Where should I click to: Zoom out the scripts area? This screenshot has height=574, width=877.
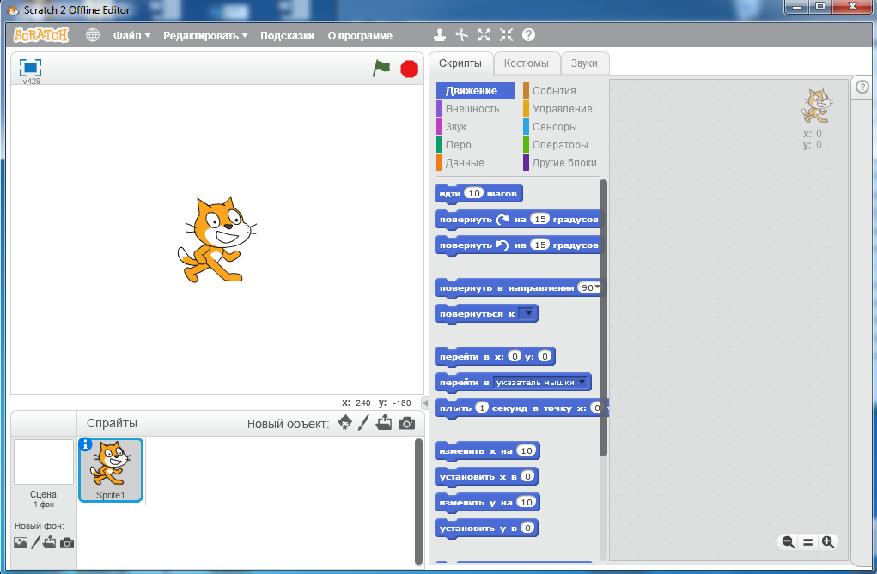(x=788, y=541)
